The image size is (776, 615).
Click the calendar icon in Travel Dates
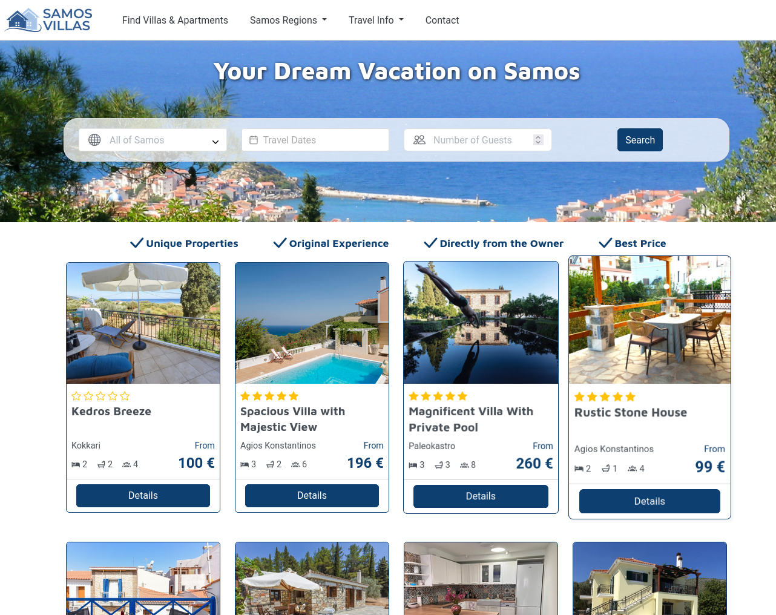tap(254, 140)
